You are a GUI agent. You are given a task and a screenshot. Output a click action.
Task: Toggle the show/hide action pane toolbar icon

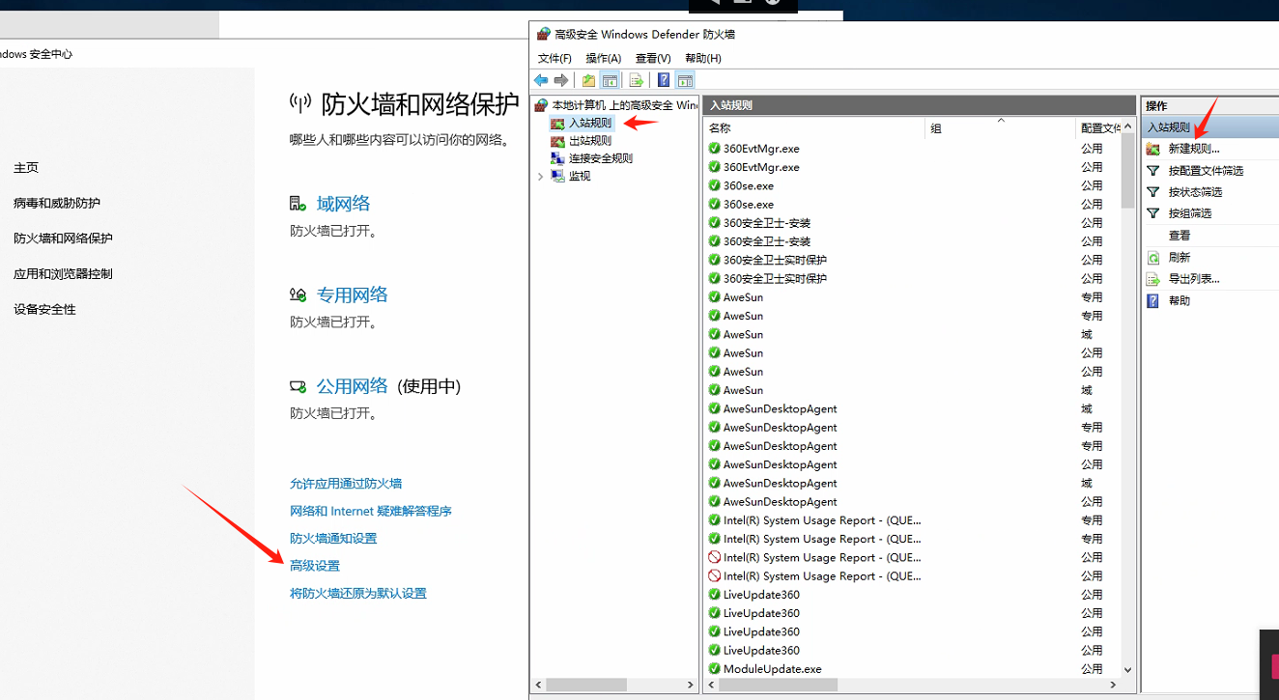[x=685, y=80]
